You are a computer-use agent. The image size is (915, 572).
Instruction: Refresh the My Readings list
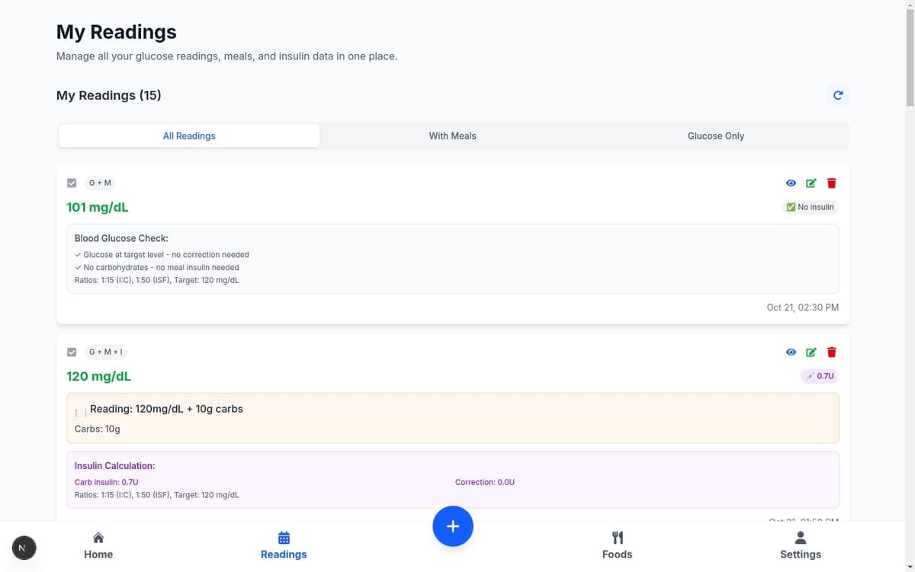pyautogui.click(x=837, y=95)
